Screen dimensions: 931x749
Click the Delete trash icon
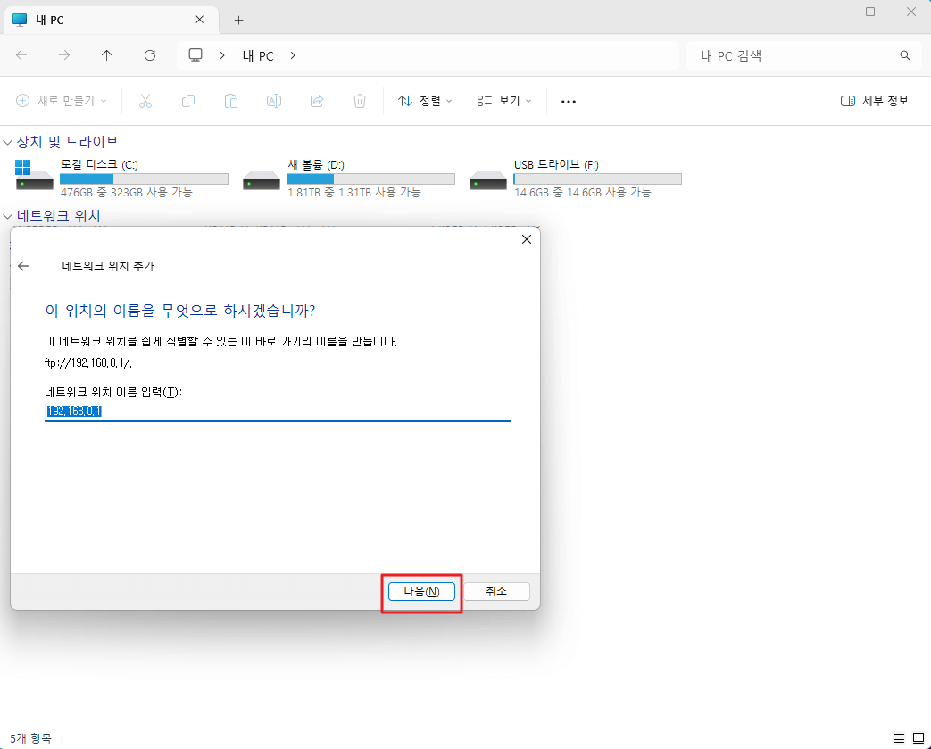click(360, 101)
